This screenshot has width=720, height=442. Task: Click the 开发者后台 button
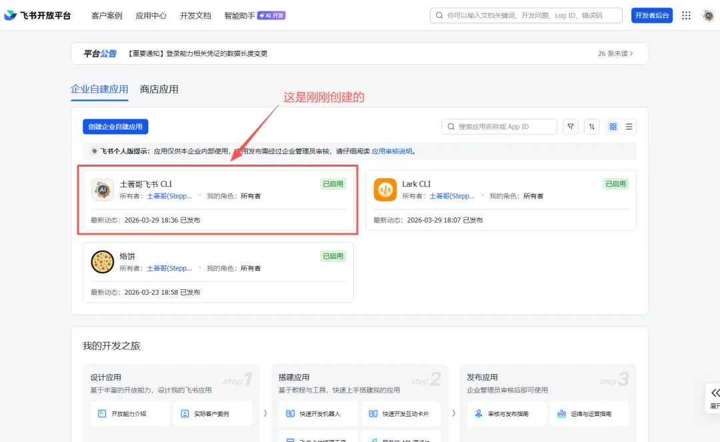[651, 15]
